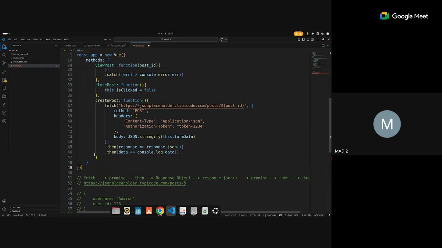Go forward with the right arrow

[110, 39]
